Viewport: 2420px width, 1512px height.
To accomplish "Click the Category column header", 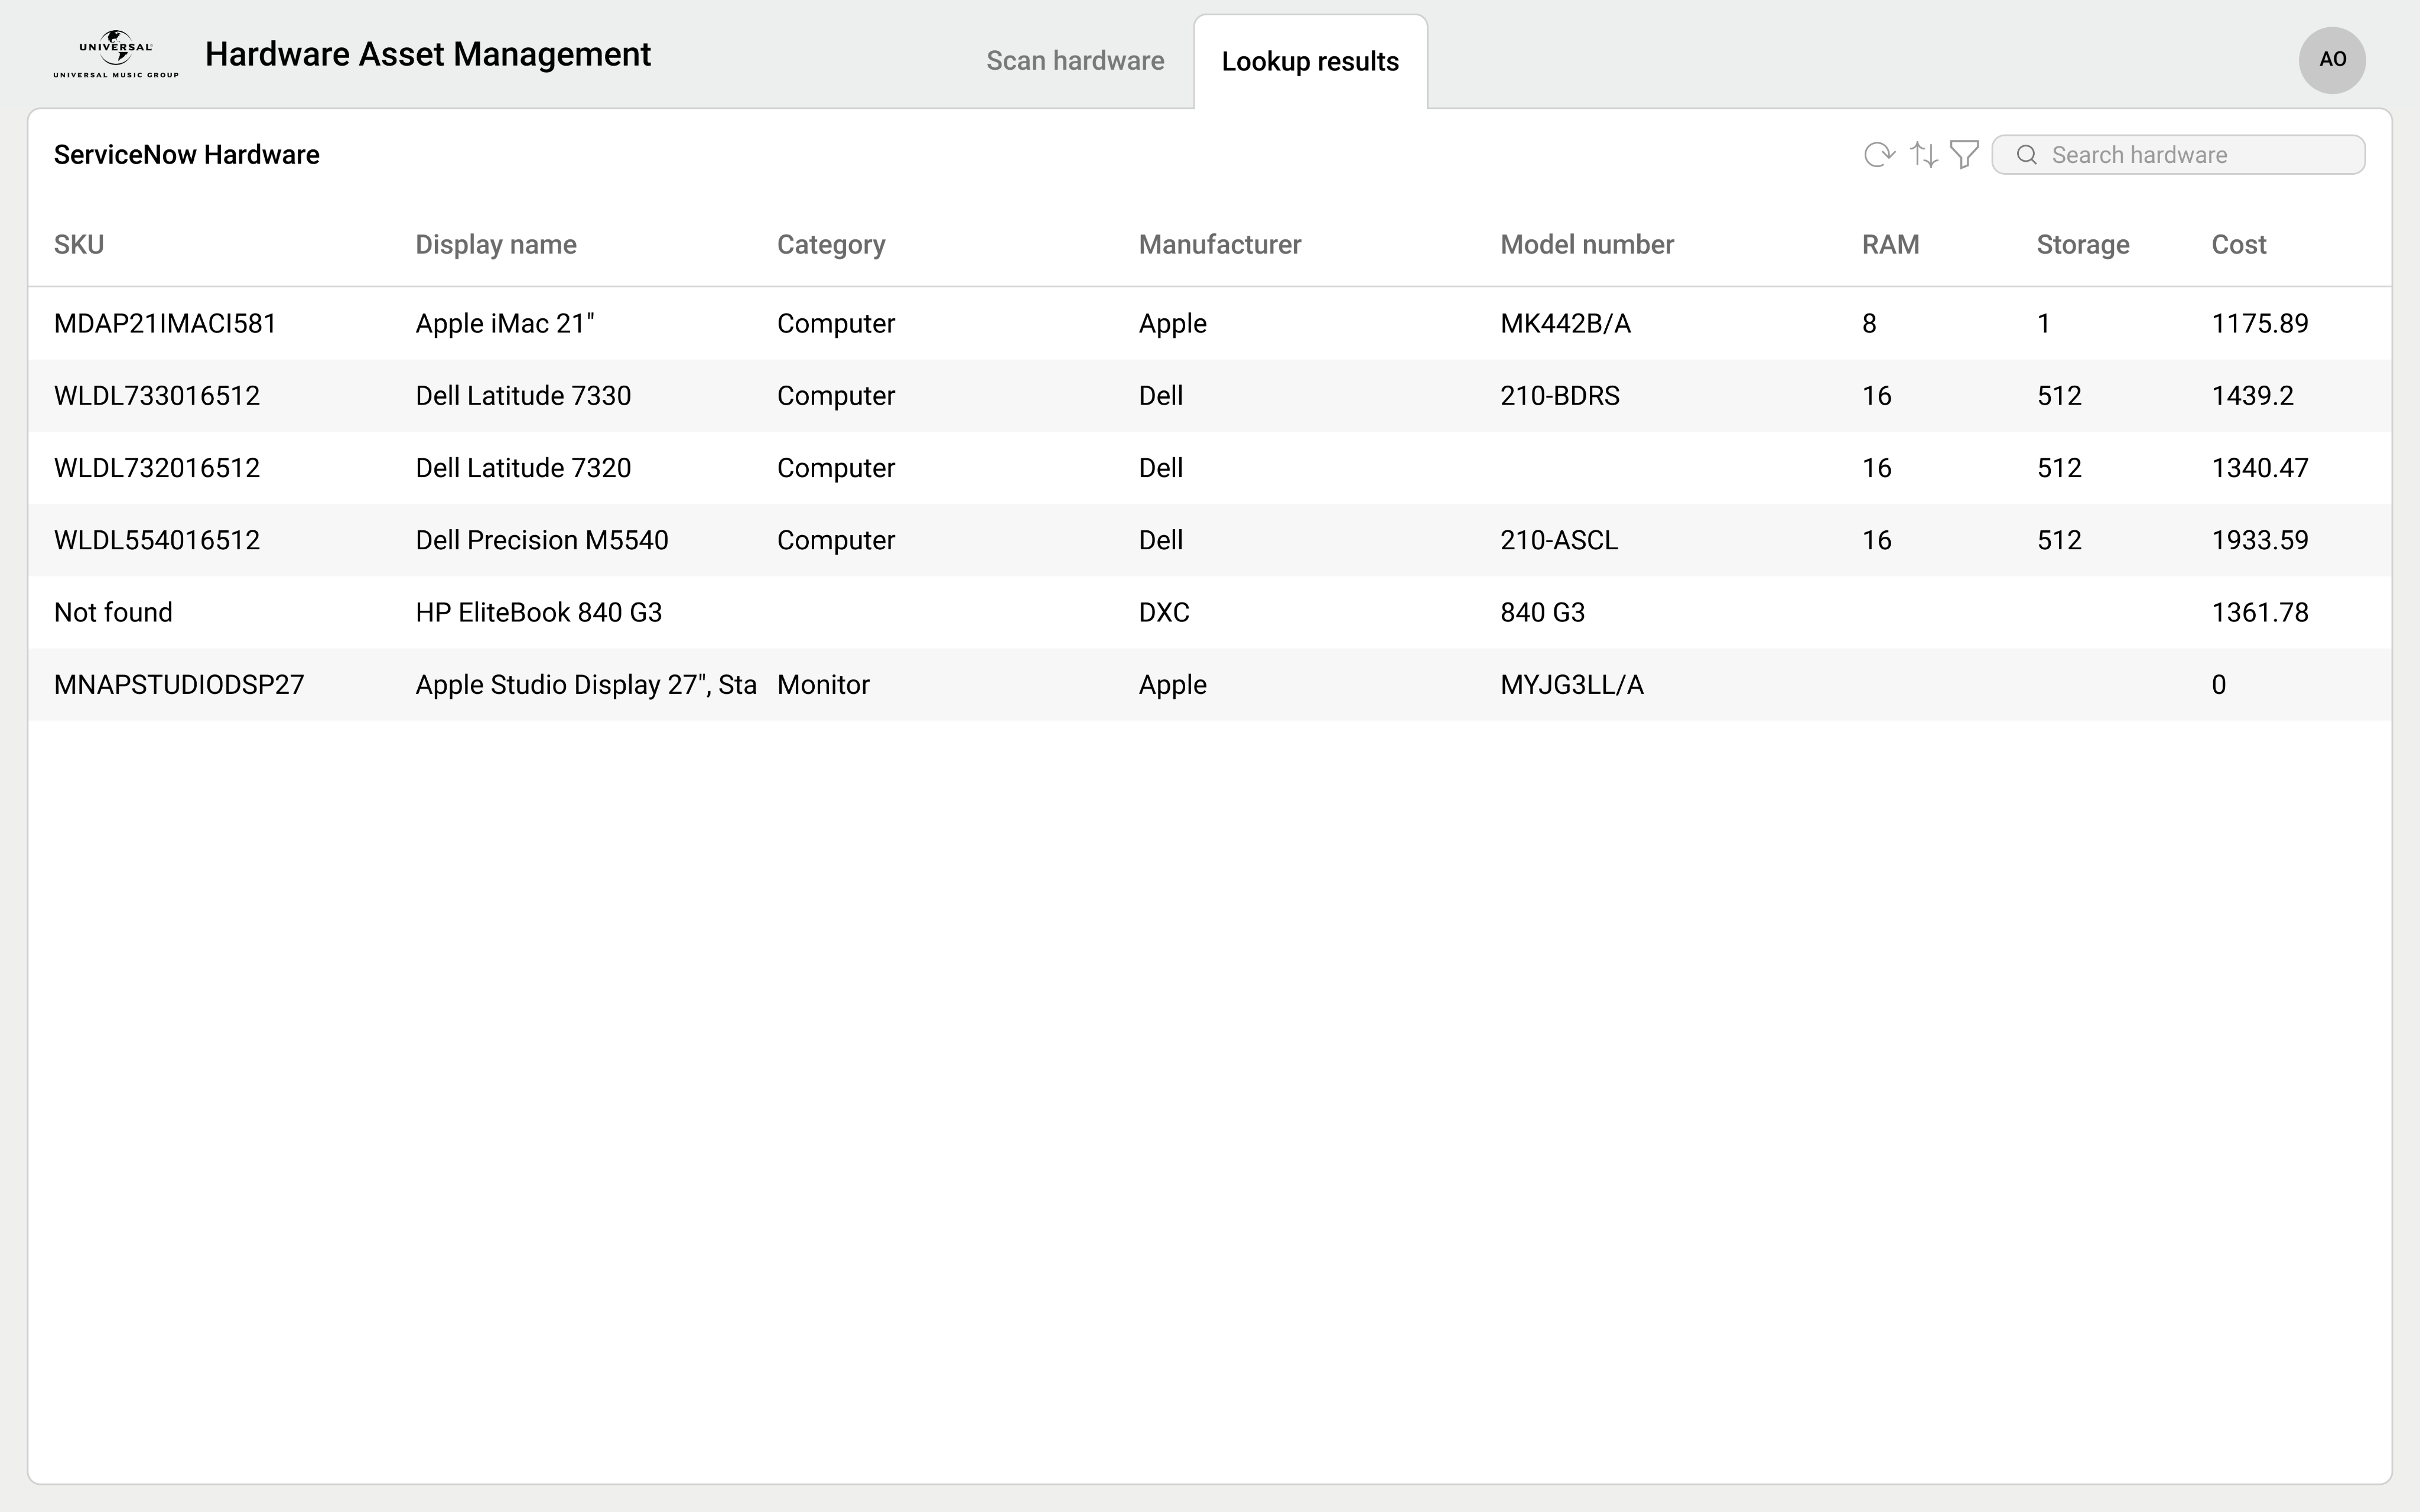I will coord(831,245).
